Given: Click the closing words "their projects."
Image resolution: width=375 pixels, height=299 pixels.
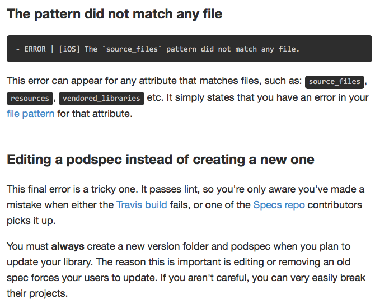Looking at the screenshot, I should (37, 293).
